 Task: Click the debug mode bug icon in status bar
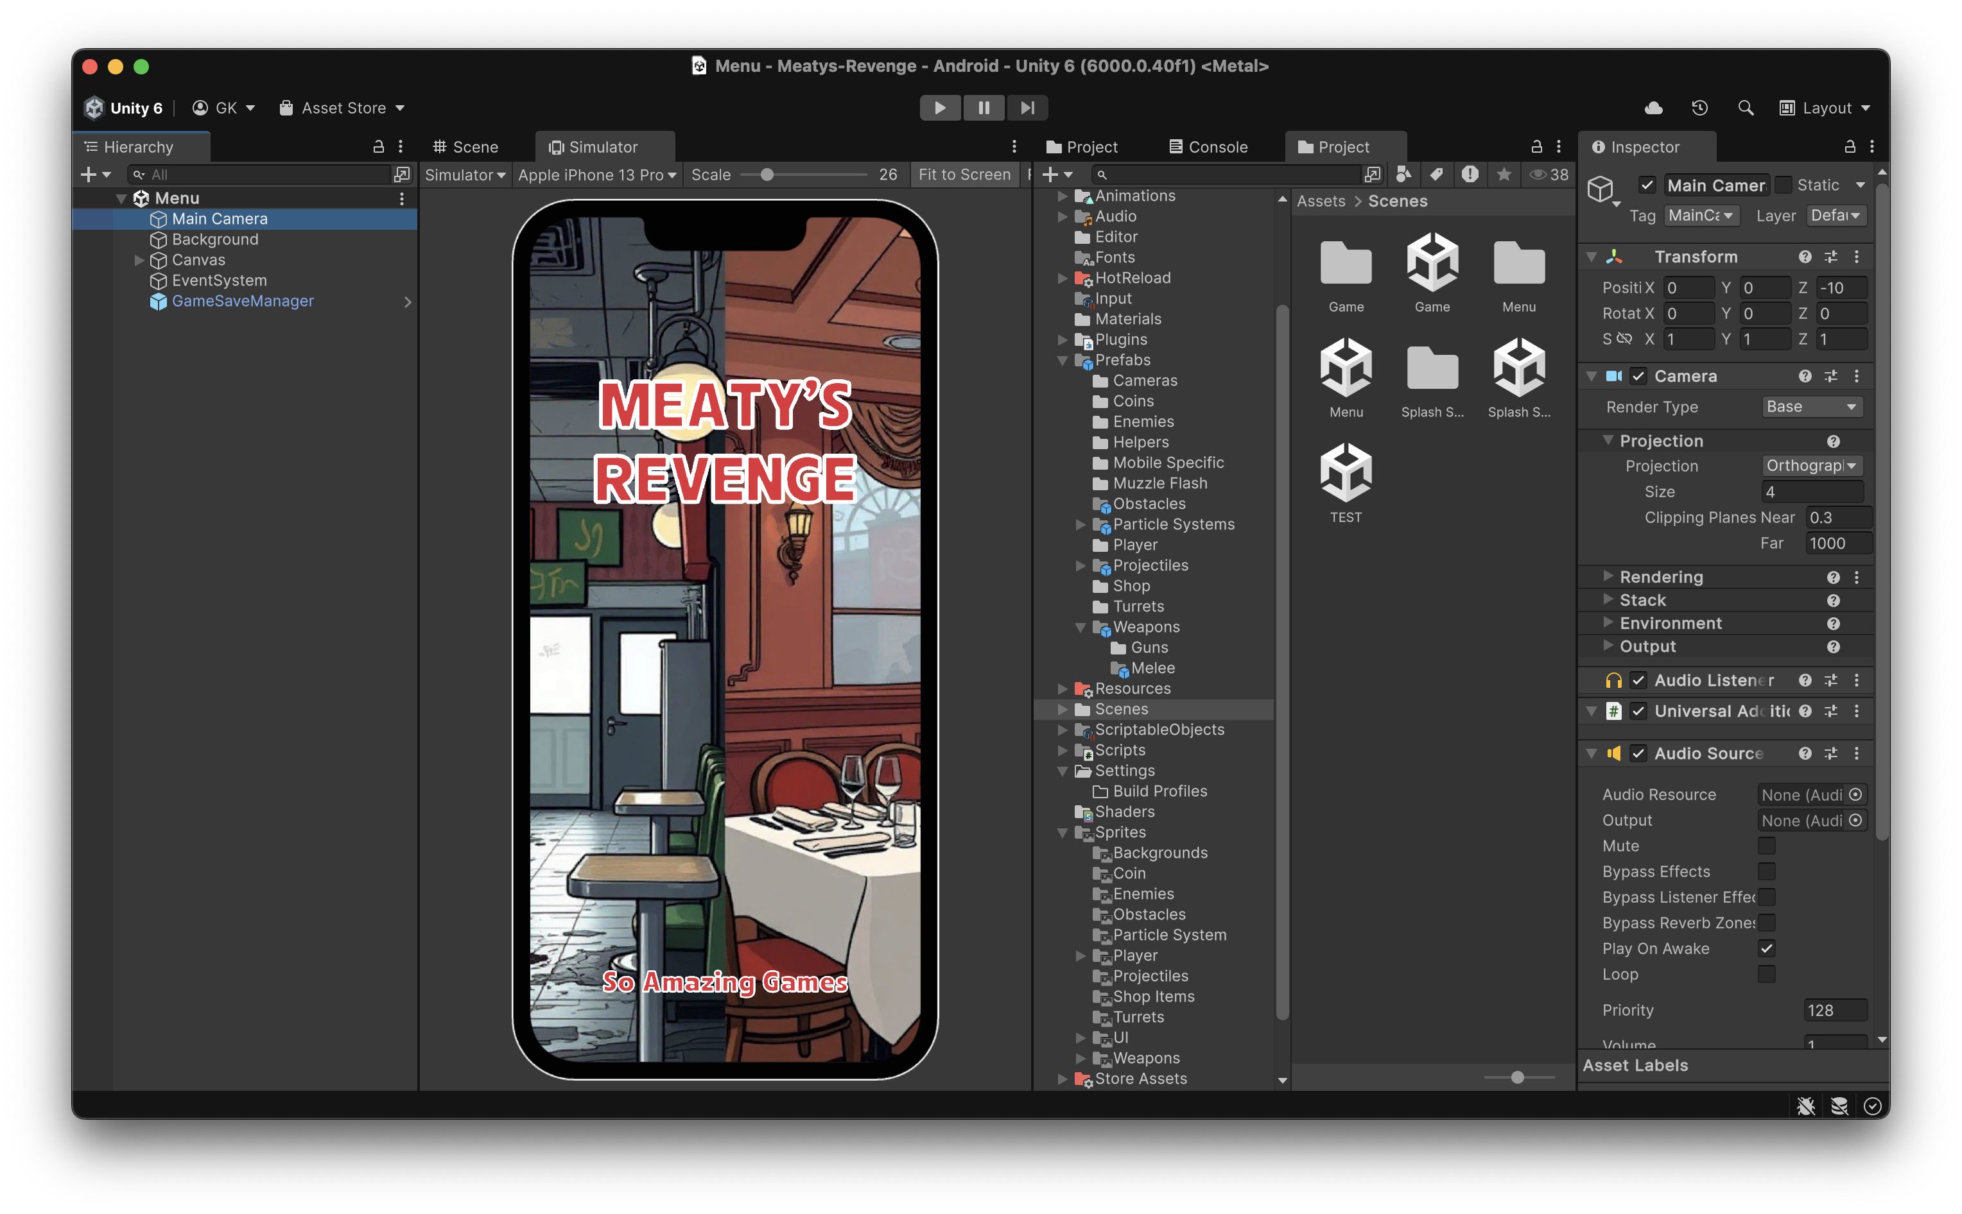1805,1106
